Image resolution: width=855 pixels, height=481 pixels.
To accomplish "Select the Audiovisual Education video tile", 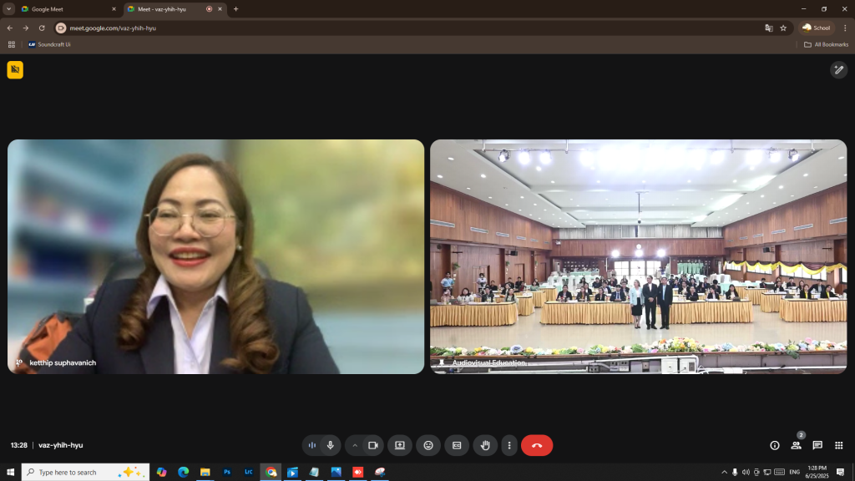I will [638, 256].
